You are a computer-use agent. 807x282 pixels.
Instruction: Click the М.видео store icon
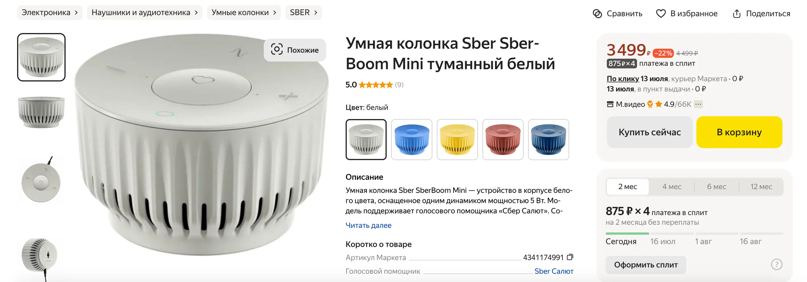click(x=610, y=104)
